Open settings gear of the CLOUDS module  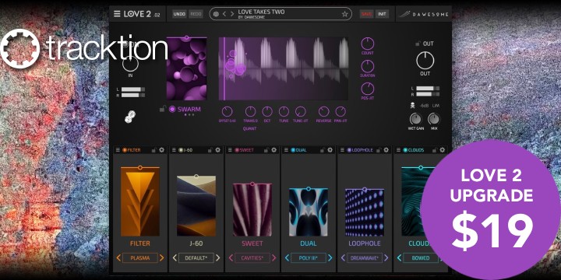443,150
